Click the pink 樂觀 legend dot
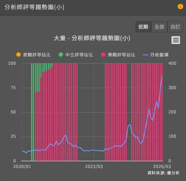186x181 pixels. pos(103,55)
